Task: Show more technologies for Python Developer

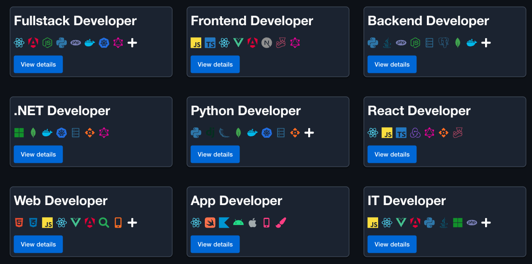Action: [309, 133]
